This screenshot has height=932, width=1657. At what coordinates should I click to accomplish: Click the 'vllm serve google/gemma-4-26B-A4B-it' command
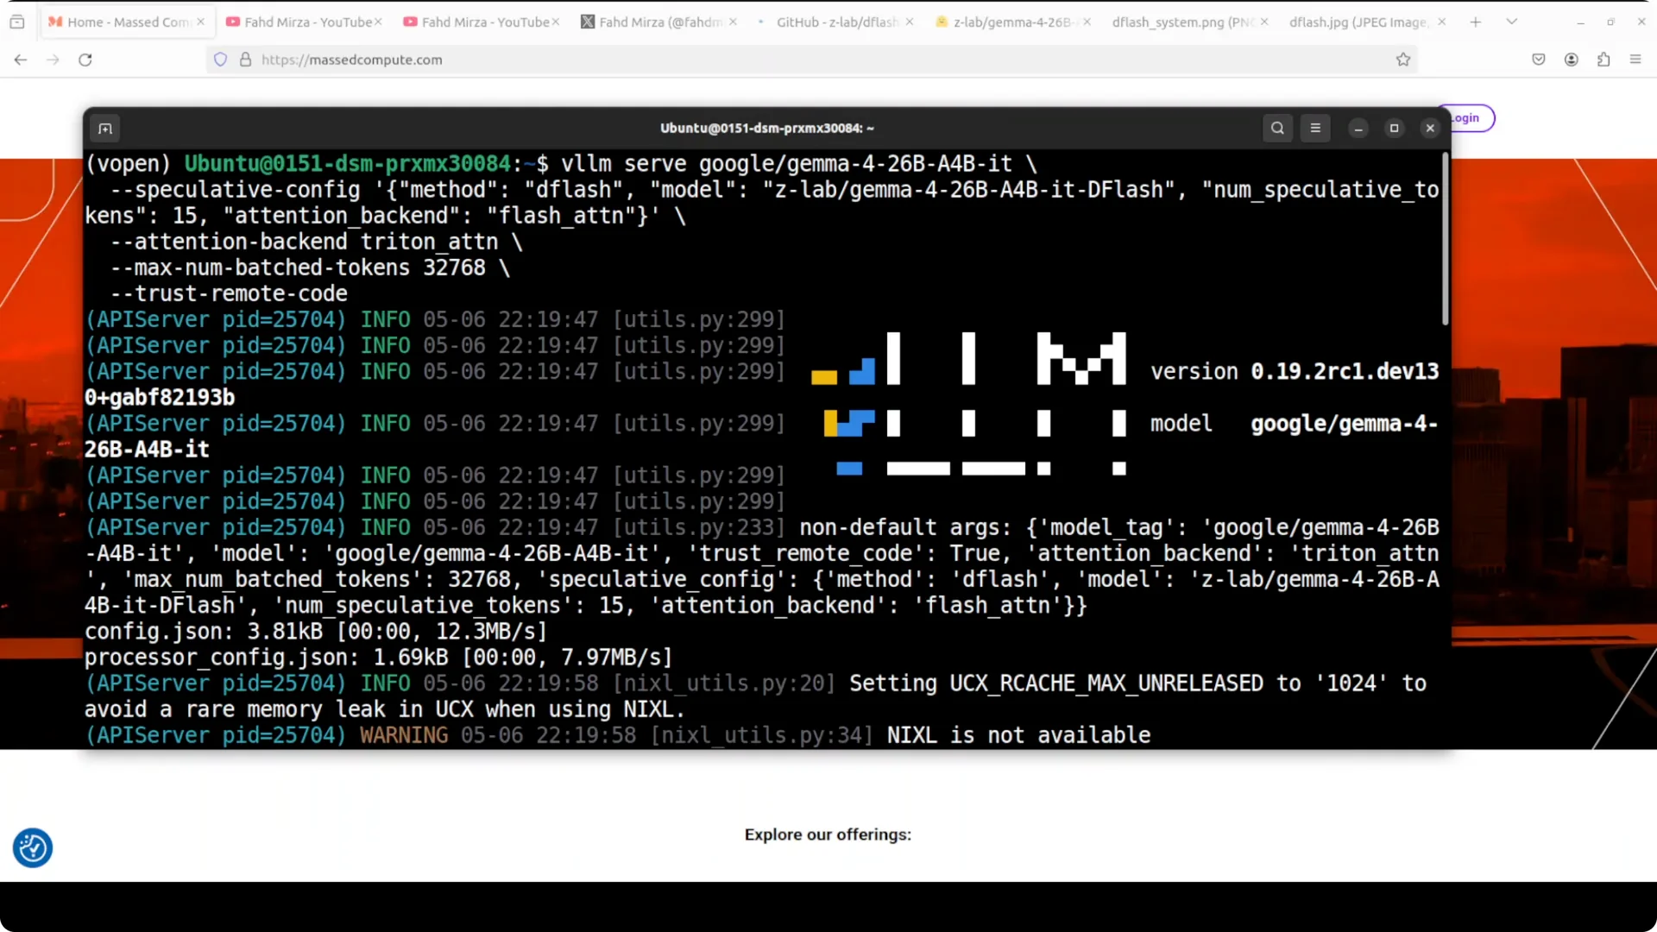point(786,164)
